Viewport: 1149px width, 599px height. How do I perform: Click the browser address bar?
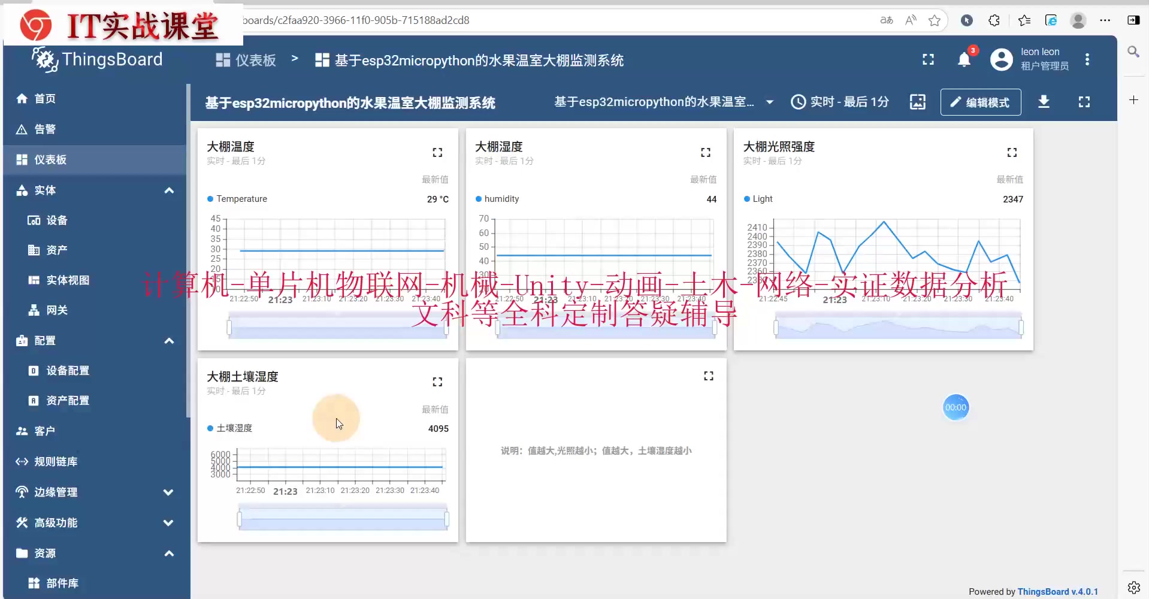(x=539, y=20)
